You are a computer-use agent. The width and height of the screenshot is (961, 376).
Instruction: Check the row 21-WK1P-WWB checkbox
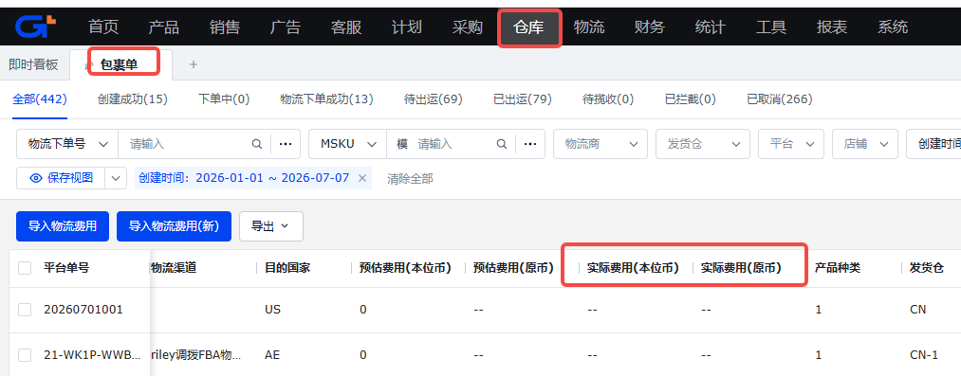point(25,354)
